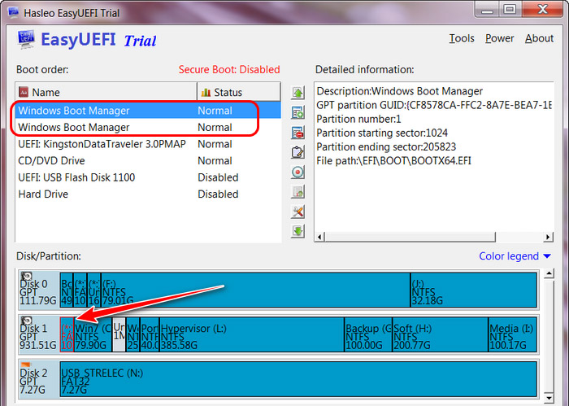Select the white unallocated 1M partition
Image resolution: width=569 pixels, height=406 pixels.
click(x=119, y=334)
